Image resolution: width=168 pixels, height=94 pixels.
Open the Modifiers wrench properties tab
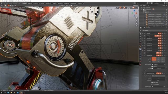(140, 49)
